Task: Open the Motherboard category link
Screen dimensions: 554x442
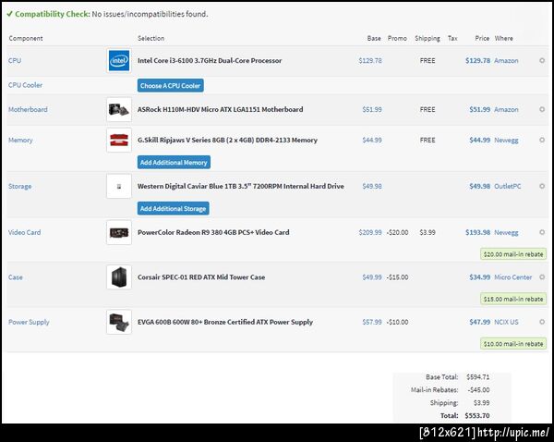Action: coord(28,109)
